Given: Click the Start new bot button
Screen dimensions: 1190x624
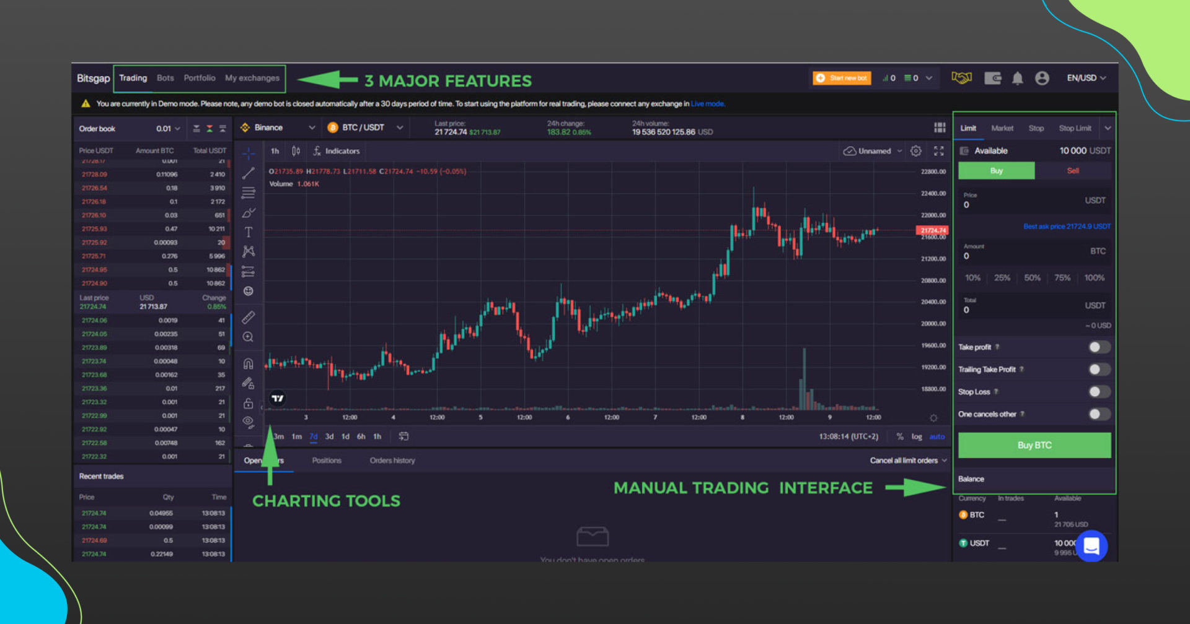Looking at the screenshot, I should pyautogui.click(x=841, y=78).
